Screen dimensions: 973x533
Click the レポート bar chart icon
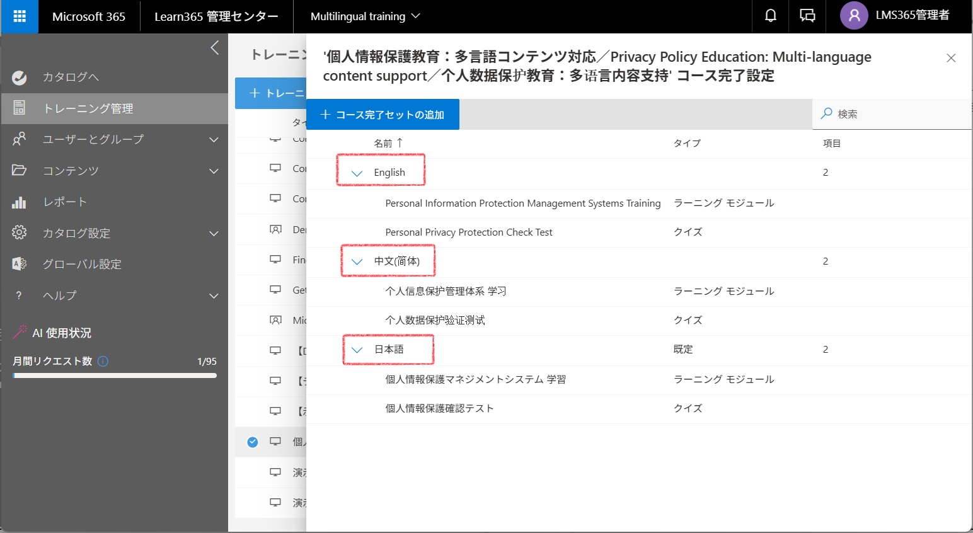point(20,202)
